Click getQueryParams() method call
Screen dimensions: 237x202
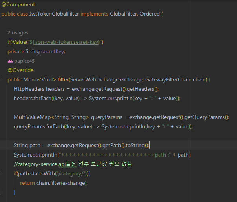[206, 117]
